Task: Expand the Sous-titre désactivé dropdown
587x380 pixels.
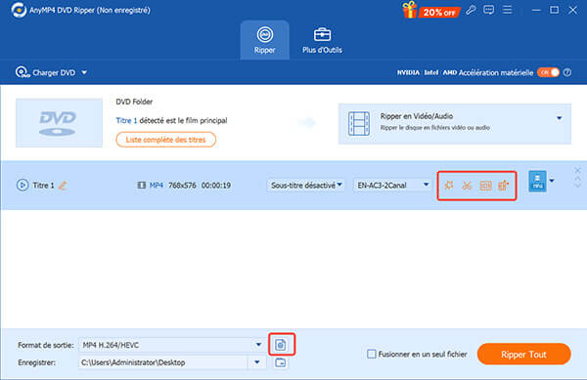Action: click(x=306, y=185)
